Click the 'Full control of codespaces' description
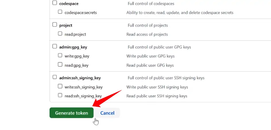Viewport: 271px width, 130px height. pos(151,4)
